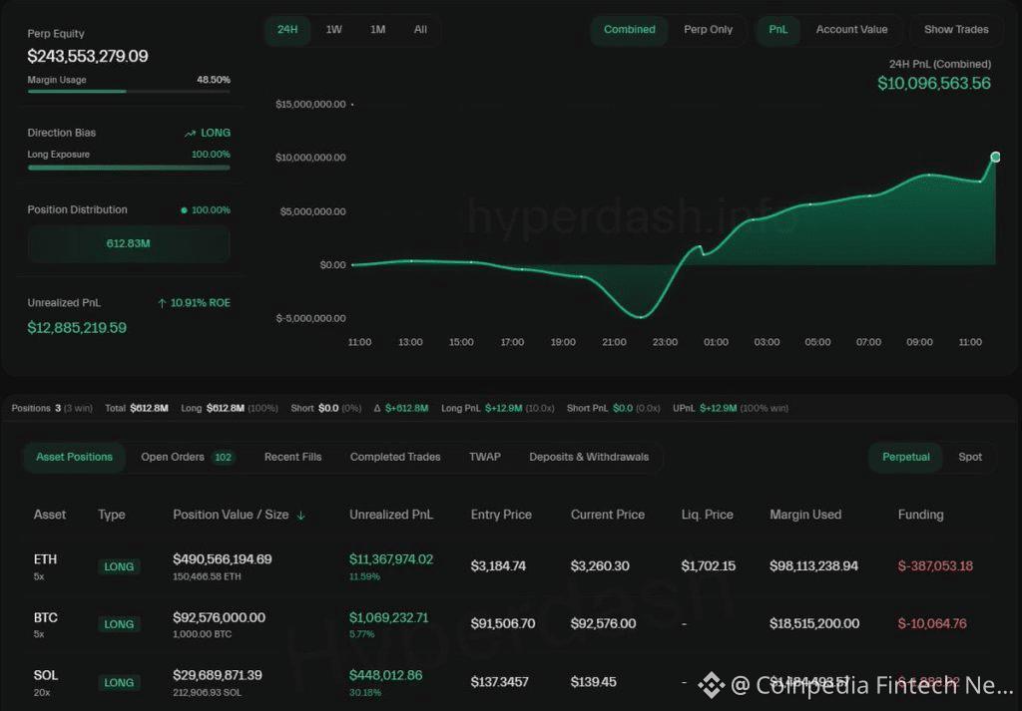Viewport: 1022px width, 711px height.
Task: Select the BTC asset row
Action: 511,624
